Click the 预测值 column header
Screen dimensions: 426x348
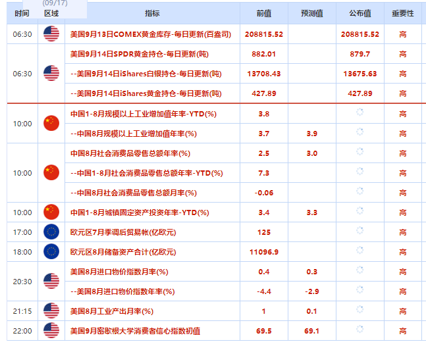312,13
